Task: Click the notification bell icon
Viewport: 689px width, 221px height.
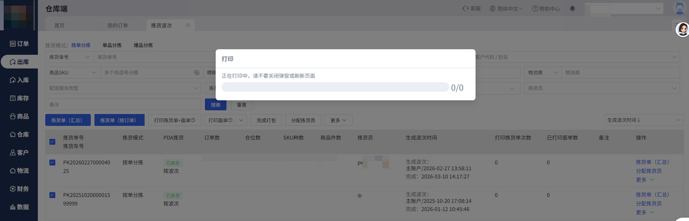Action: click(572, 9)
